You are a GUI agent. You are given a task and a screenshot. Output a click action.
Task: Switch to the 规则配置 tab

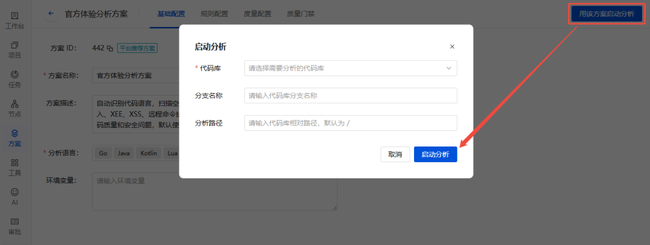pyautogui.click(x=214, y=14)
